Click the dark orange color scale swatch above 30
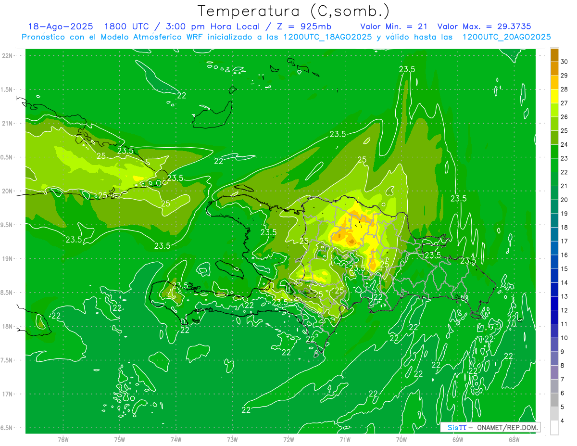 554,55
